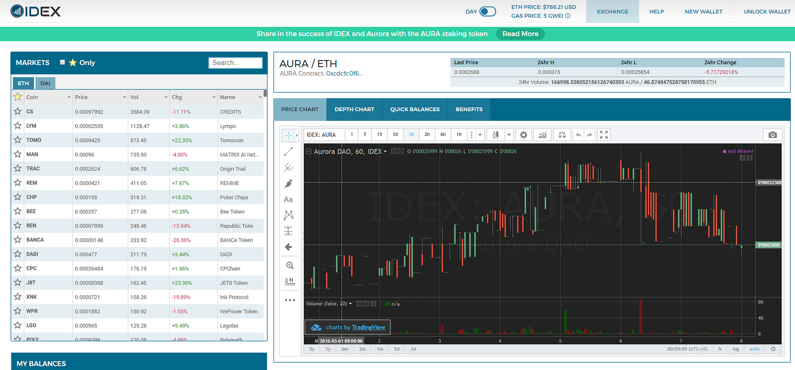Select the long position measurement tool

tap(288, 231)
